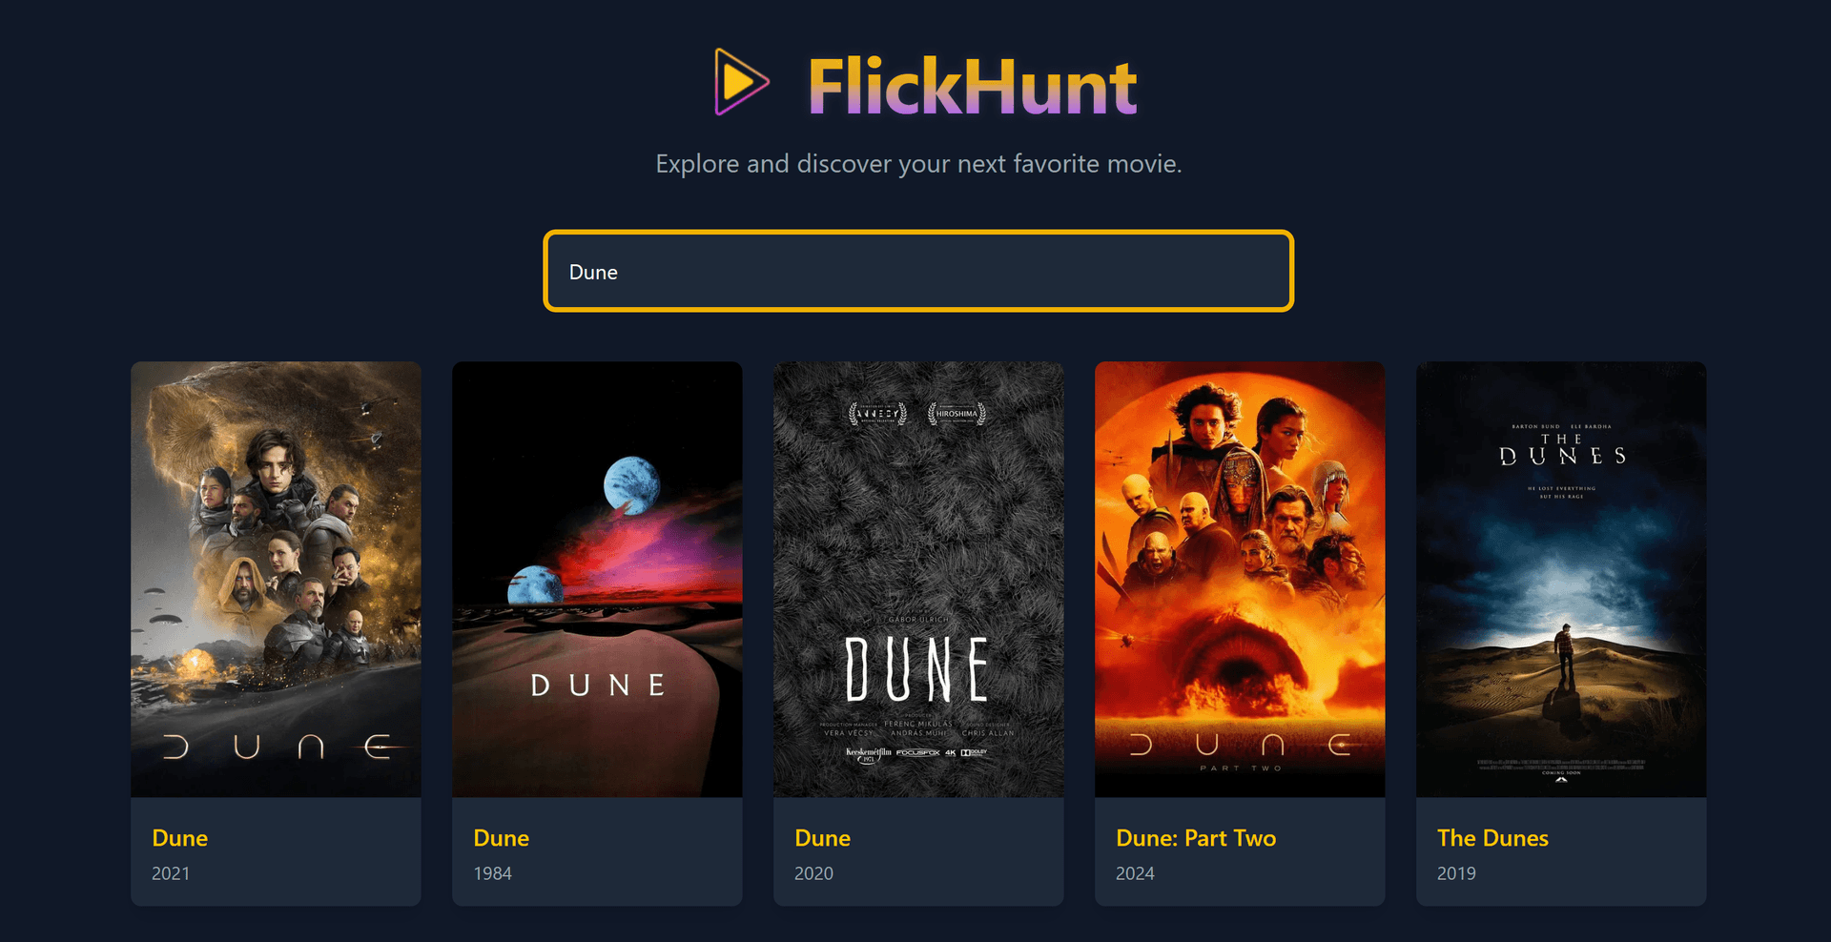The width and height of the screenshot is (1831, 942).
Task: Open the Dune 2021 movie poster
Action: (276, 579)
